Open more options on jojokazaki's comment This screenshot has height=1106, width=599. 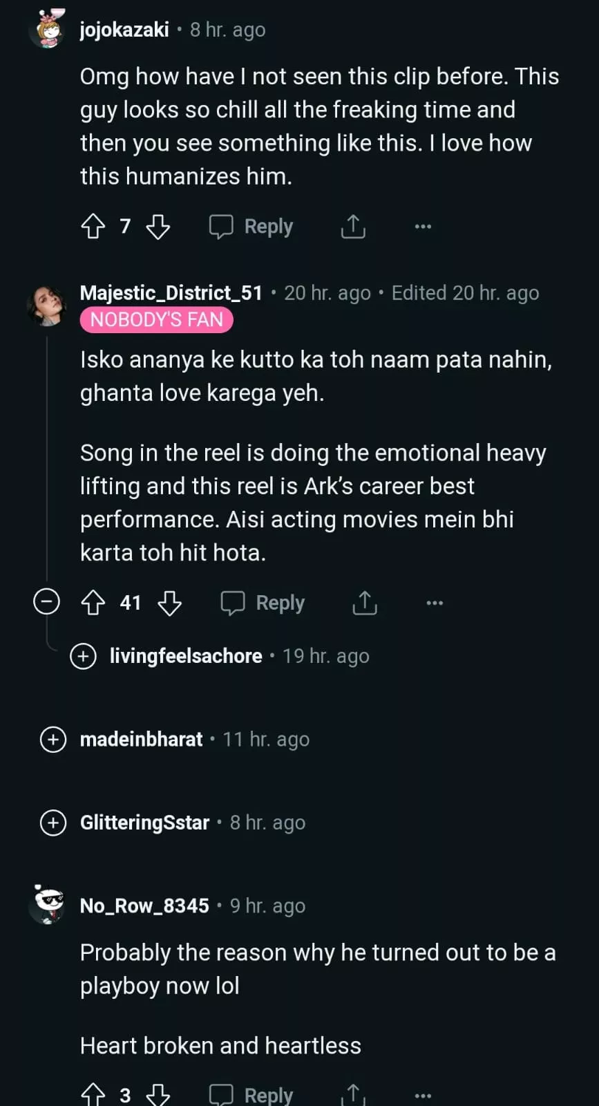[x=423, y=227]
